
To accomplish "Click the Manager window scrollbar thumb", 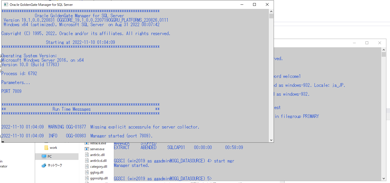I will [271, 16].
